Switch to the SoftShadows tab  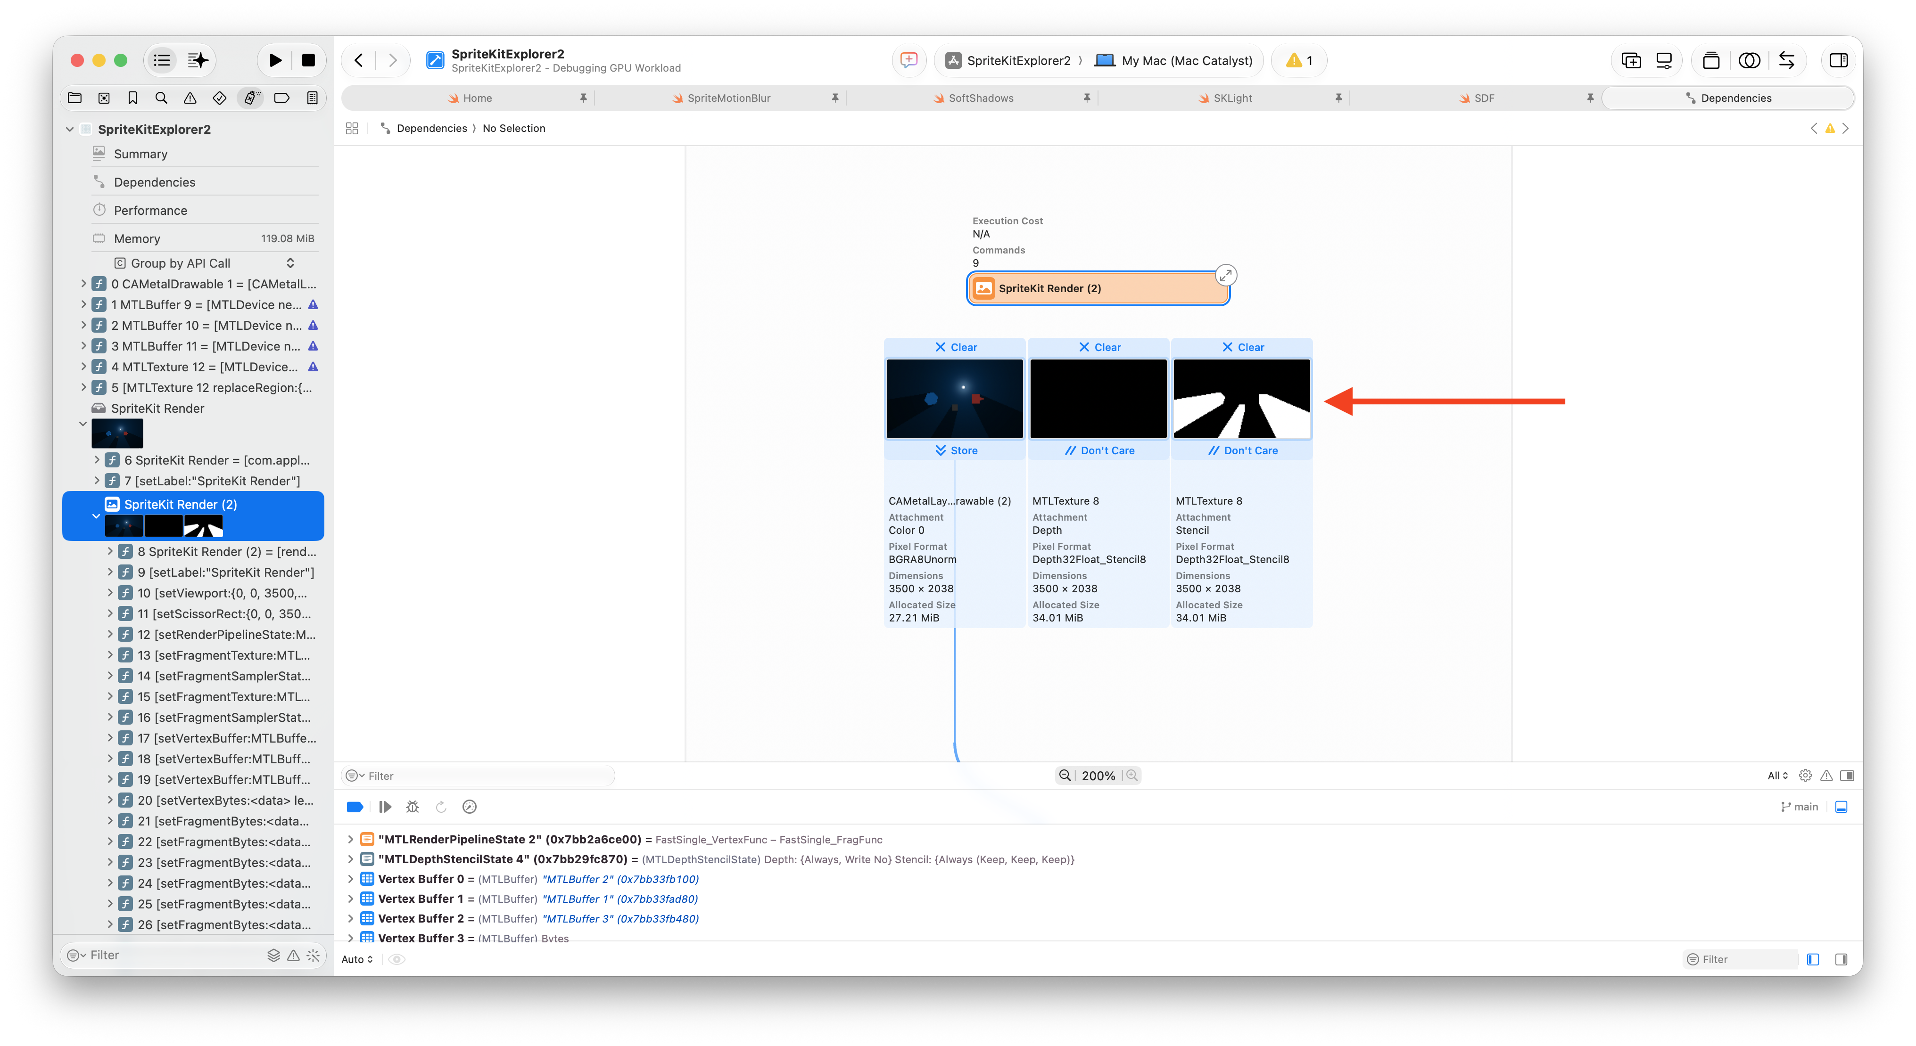[x=973, y=98]
